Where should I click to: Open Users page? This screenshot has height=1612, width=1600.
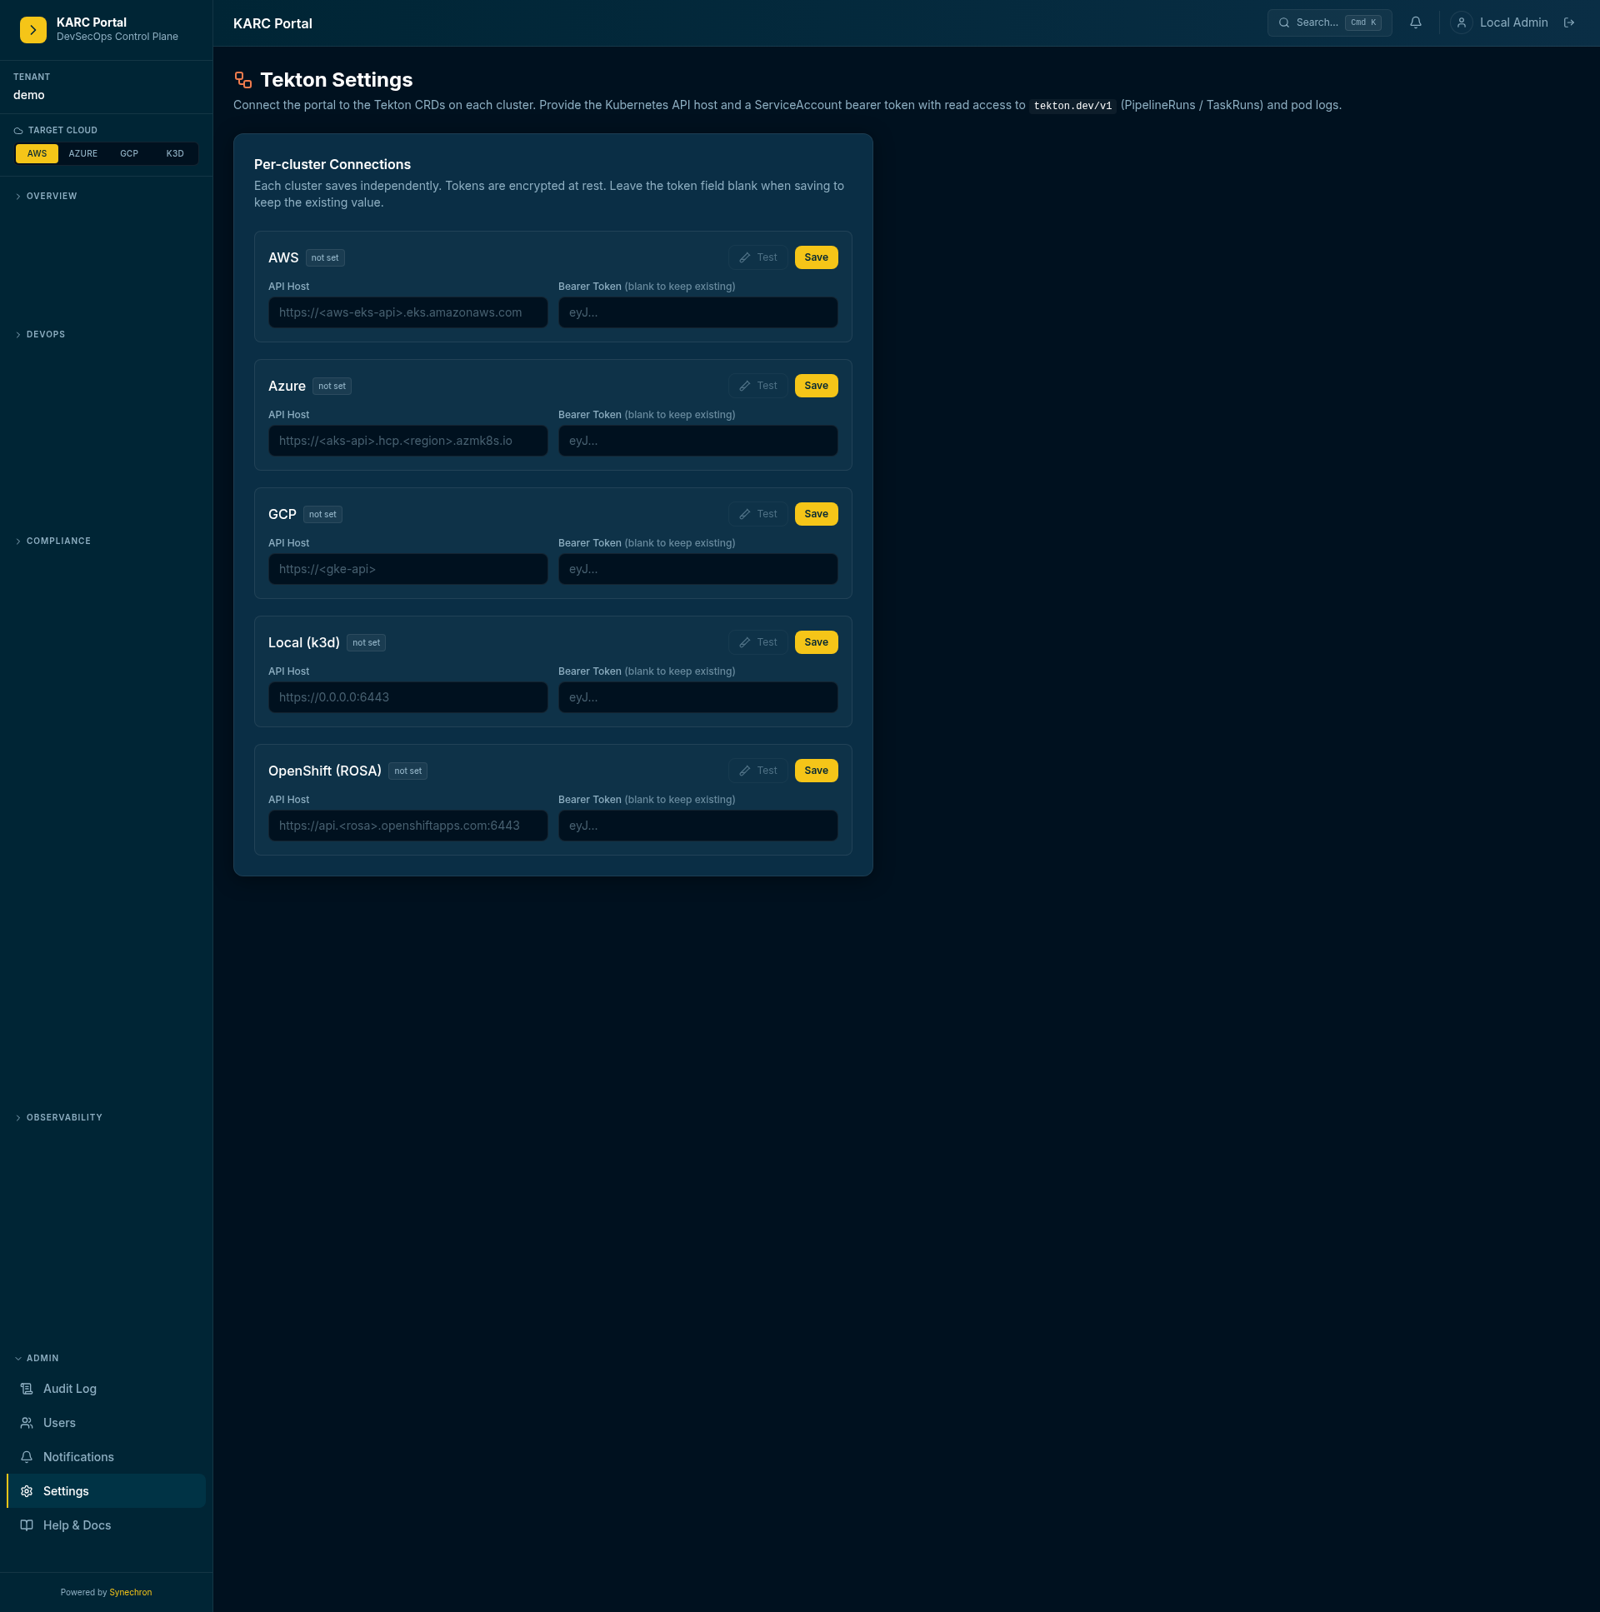[x=106, y=1423]
